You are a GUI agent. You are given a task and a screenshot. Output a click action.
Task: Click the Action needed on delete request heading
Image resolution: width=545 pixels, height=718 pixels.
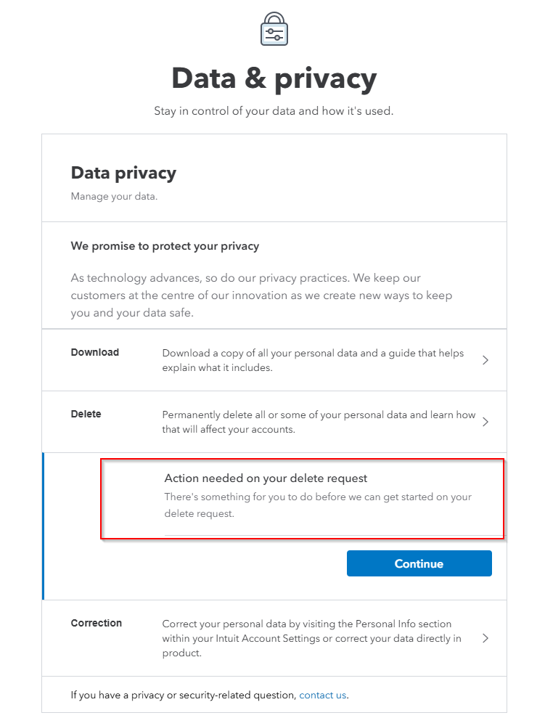(x=266, y=478)
